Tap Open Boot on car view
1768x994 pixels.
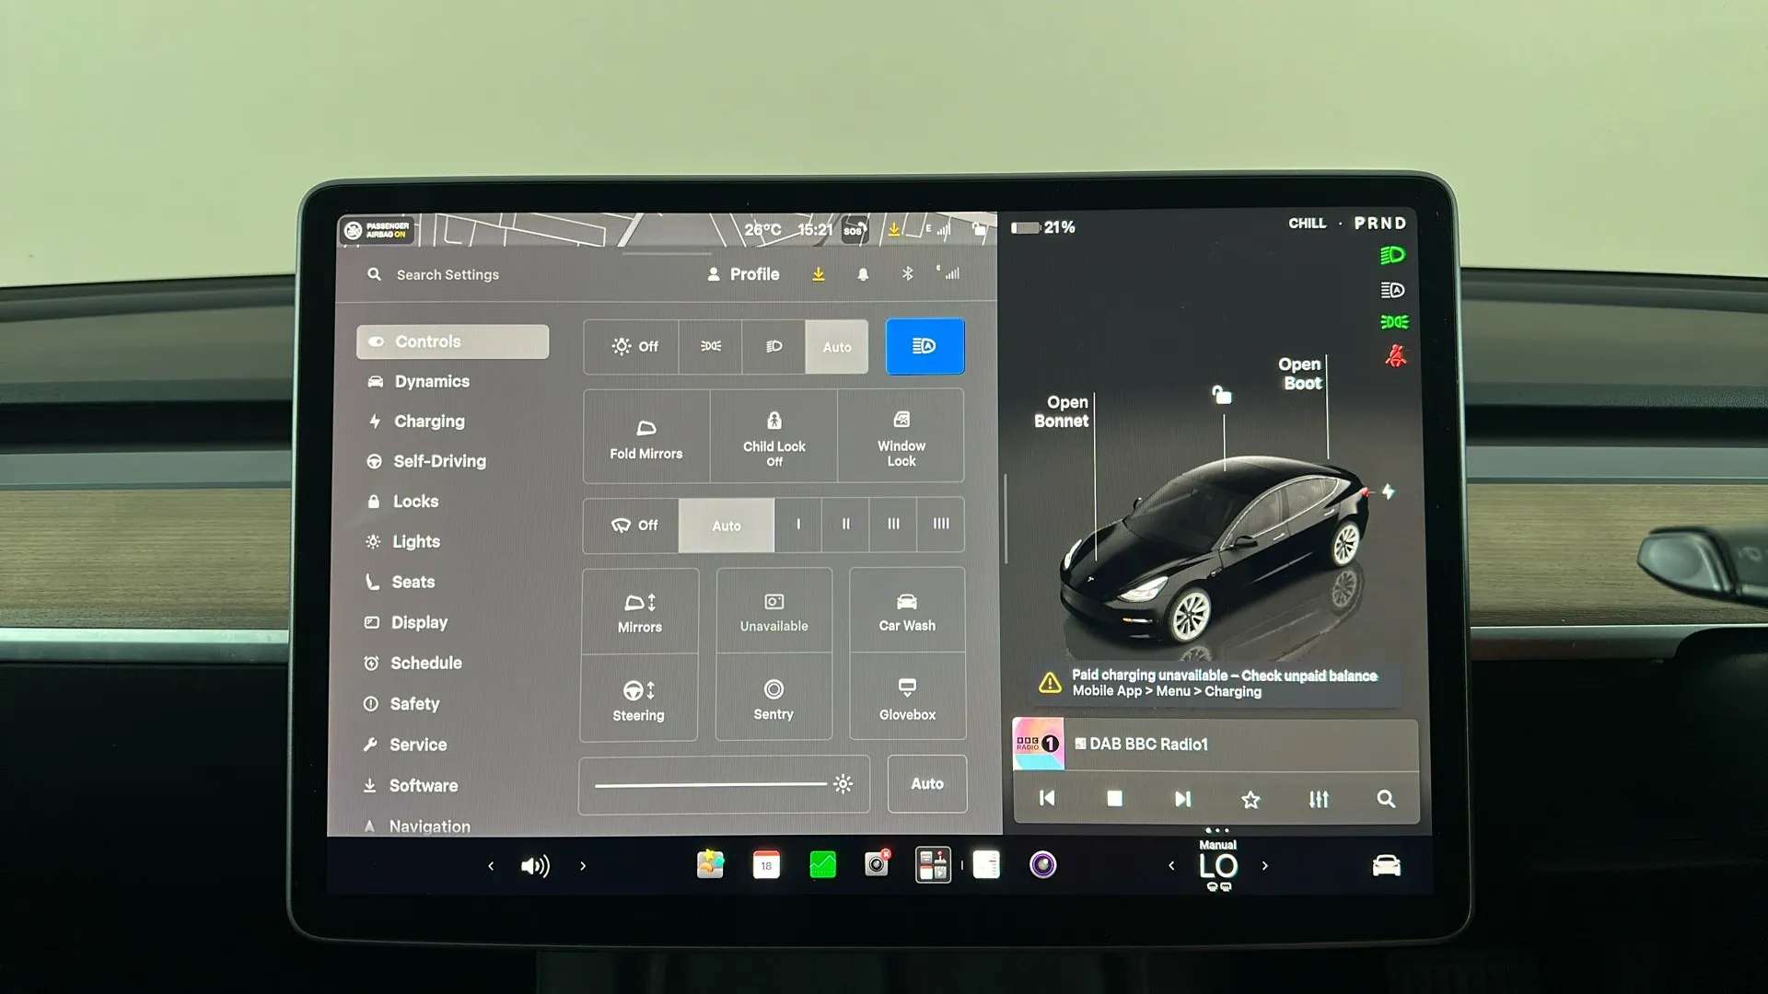[x=1300, y=374]
